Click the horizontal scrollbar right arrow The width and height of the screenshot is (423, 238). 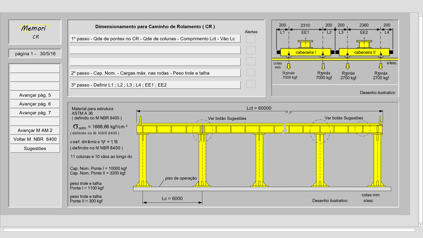(416, 230)
